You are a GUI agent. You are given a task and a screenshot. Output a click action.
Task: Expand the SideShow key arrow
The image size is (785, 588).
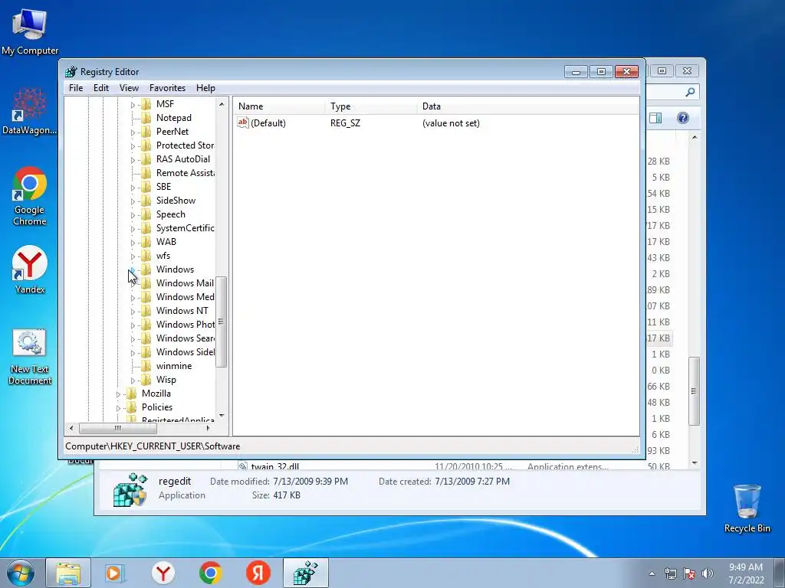tap(133, 201)
